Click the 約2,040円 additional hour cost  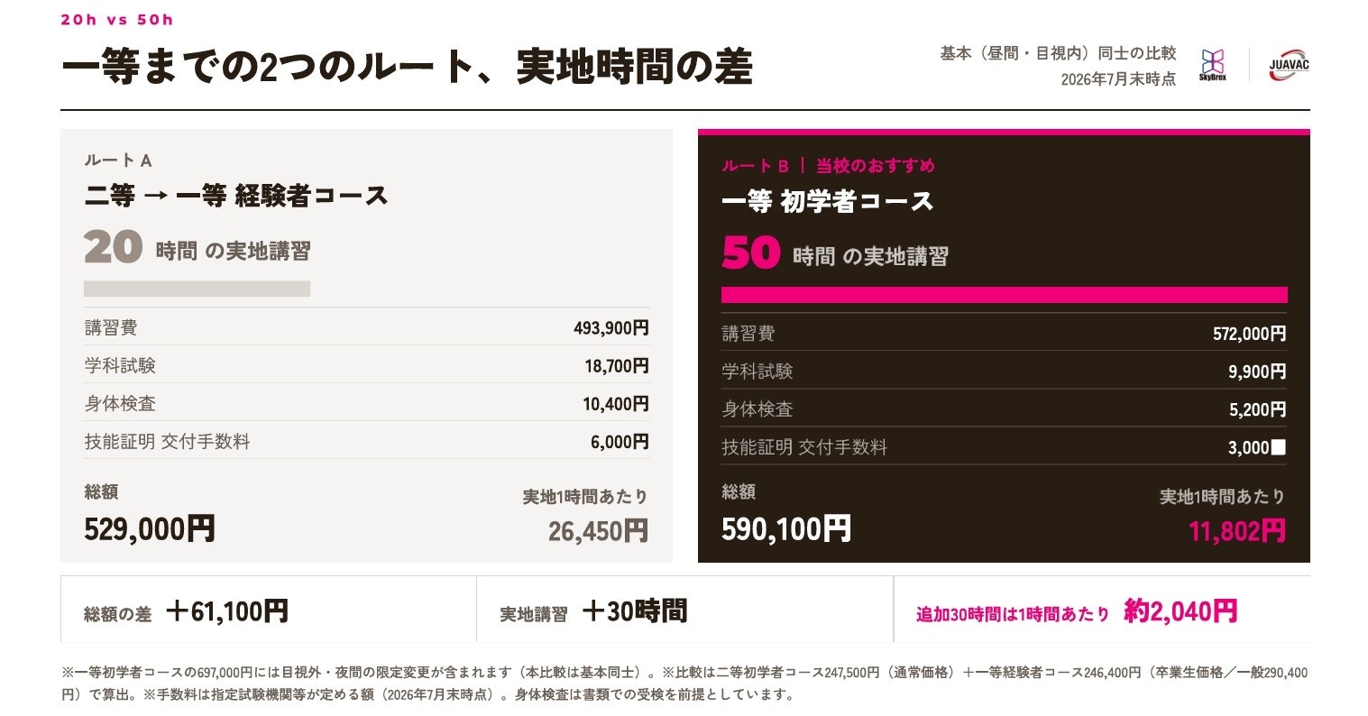click(1180, 611)
